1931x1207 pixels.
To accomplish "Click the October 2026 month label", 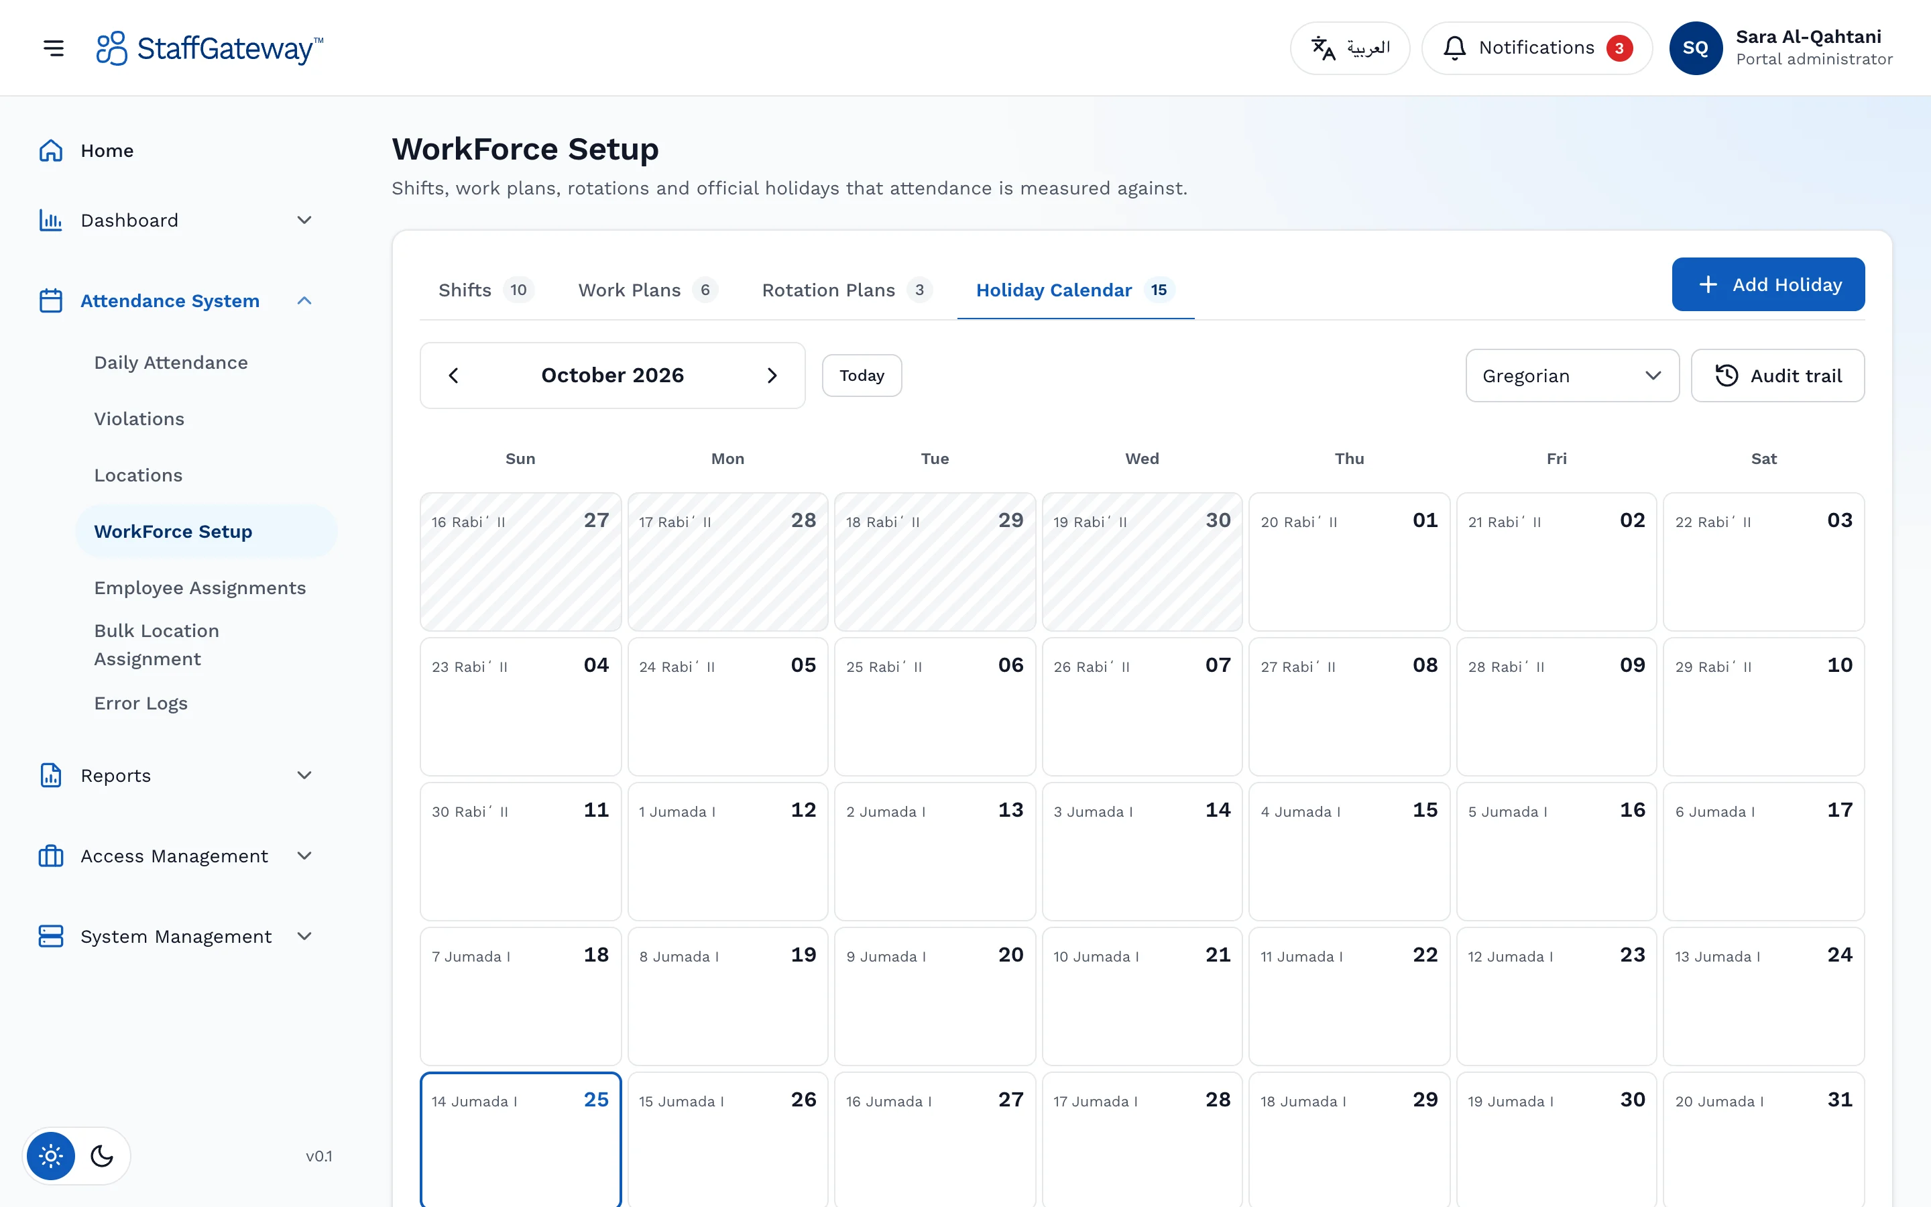I will click(x=612, y=376).
